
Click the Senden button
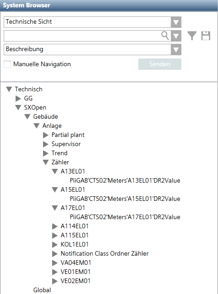(x=160, y=64)
